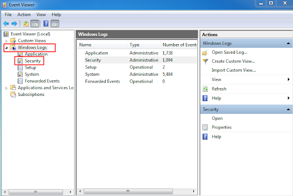Expand the Custom Views tree node
The image size is (293, 196).
(x=6, y=41)
